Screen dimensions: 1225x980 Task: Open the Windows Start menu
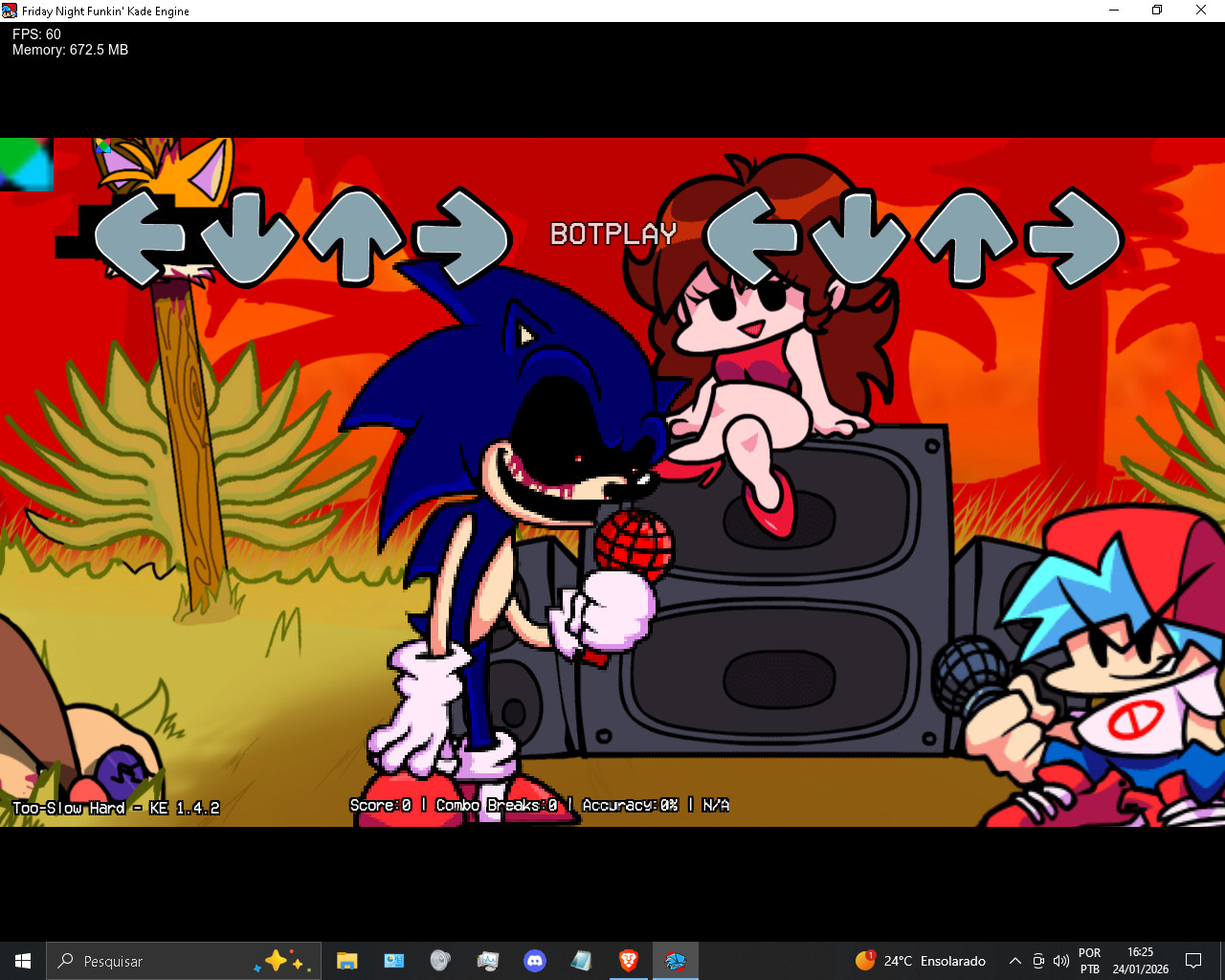pos(23,961)
